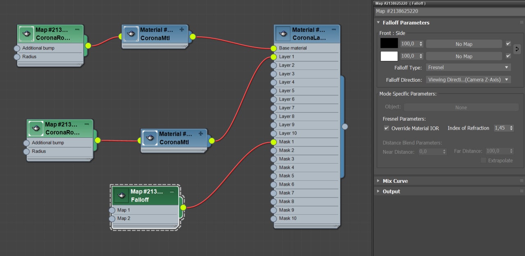Click the Index of Refraction 1,45 field

[x=501, y=128]
